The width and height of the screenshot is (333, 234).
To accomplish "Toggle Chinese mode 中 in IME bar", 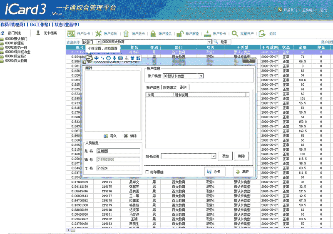I will (97, 58).
